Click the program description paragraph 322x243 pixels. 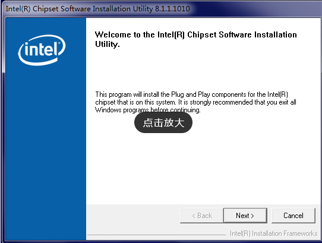(x=195, y=102)
